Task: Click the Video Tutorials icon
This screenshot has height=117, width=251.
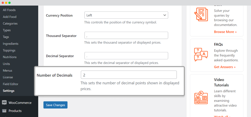Action: pos(201,97)
